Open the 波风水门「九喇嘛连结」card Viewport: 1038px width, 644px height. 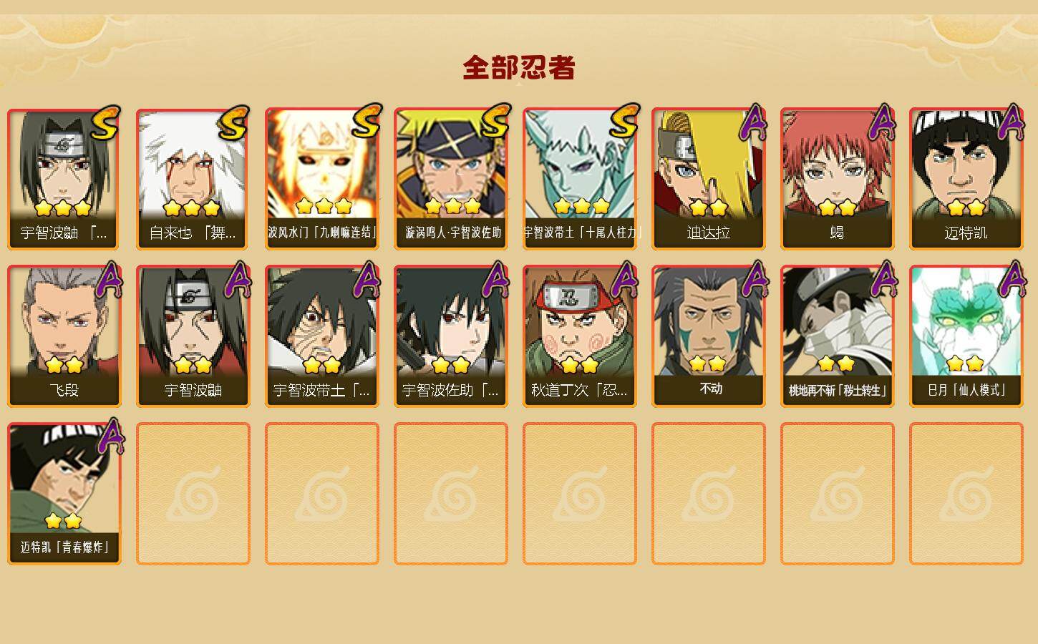click(322, 179)
